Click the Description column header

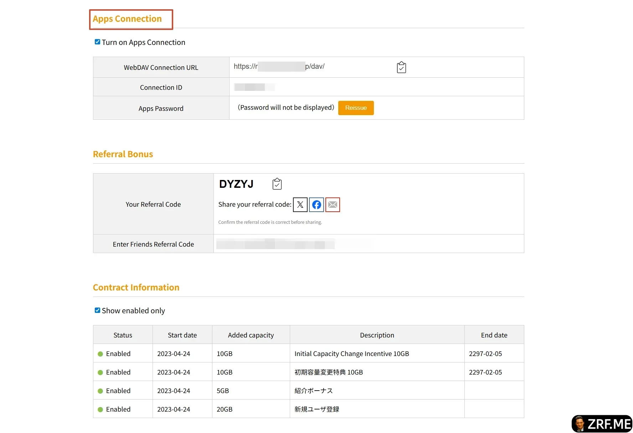[377, 335]
